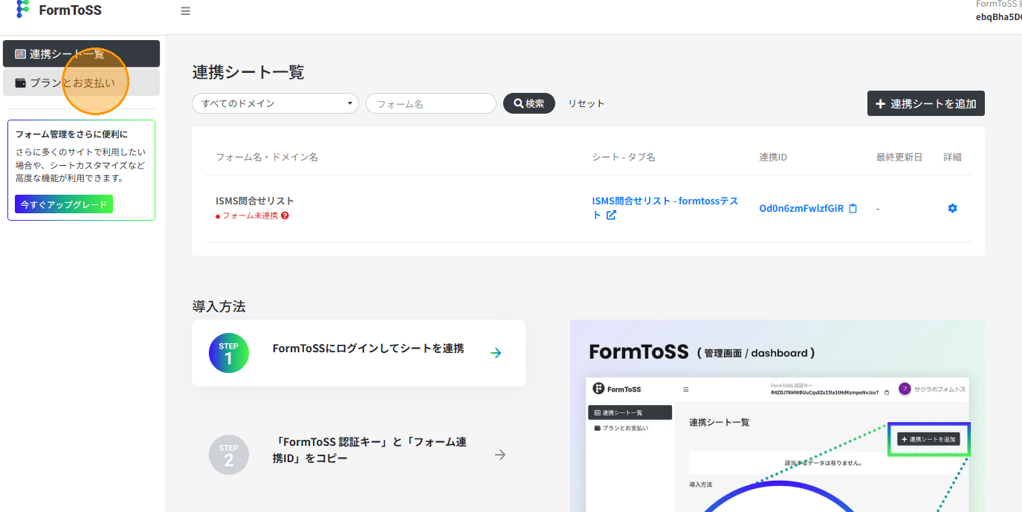
Task: Click the FormToSS logo icon
Action: point(23,9)
